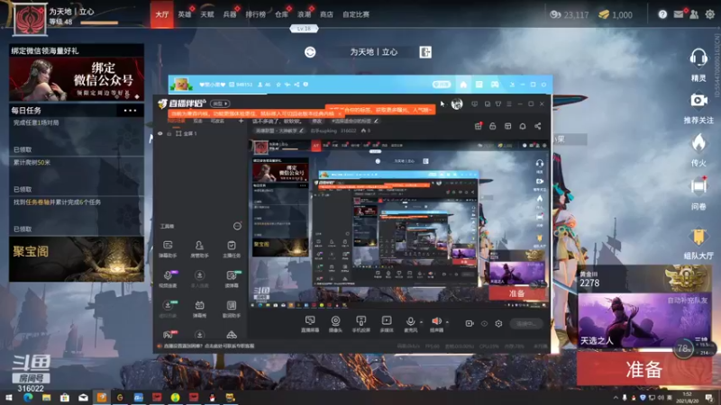This screenshot has height=405, width=721.
Task: Open 主播任务 streamer tasks tool
Action: [x=232, y=249]
